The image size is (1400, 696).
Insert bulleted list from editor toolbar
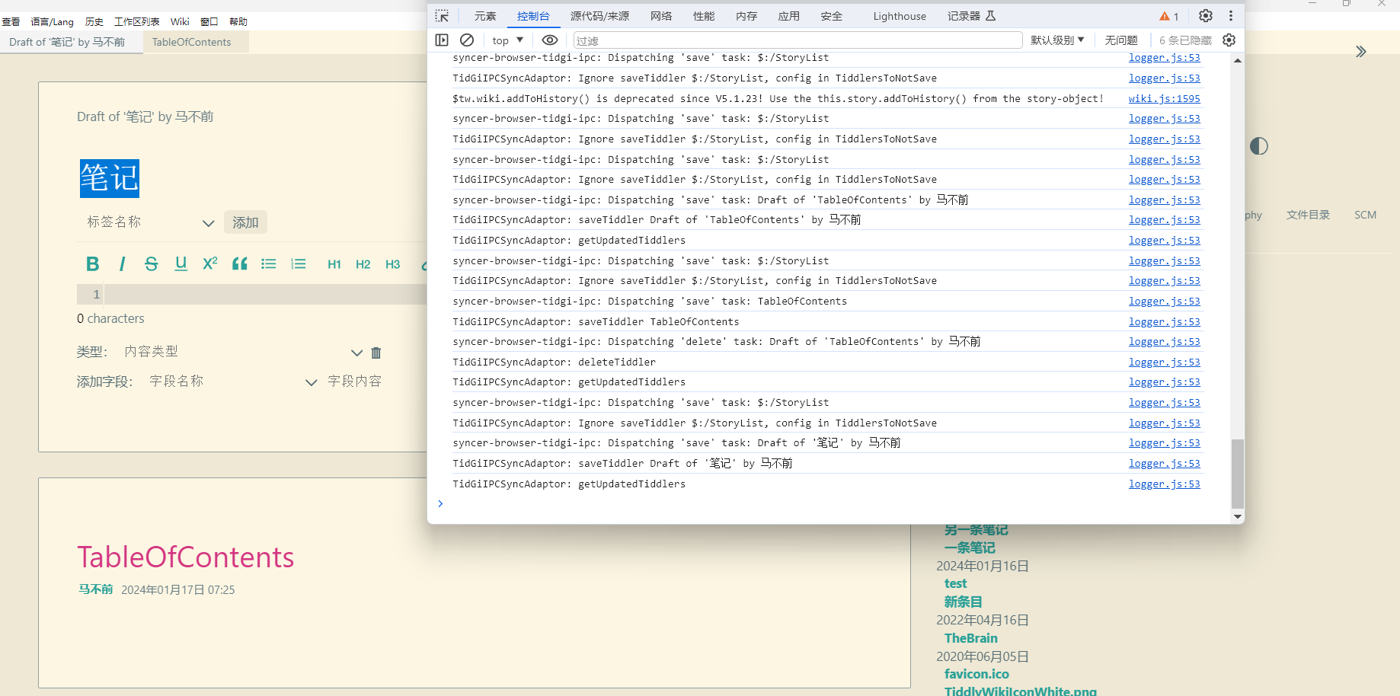coord(269,263)
